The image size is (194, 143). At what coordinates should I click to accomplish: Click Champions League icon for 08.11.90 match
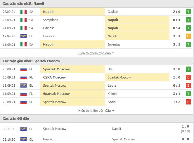tap(23, 129)
